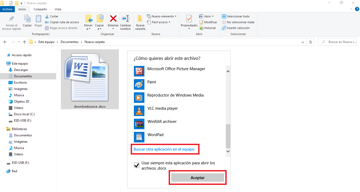
Task: Open the Nuevo elemento dropdown
Action: pos(162,16)
